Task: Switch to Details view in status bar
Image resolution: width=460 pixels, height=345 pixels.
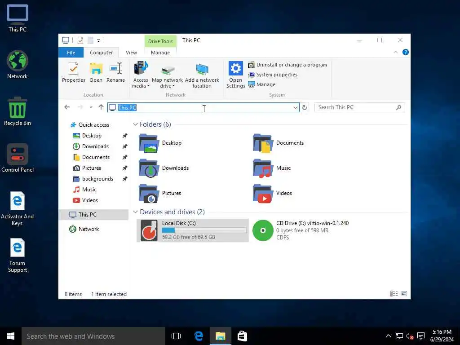Action: pyautogui.click(x=394, y=294)
